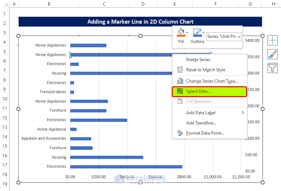Open the Chart Styles paintbrush button
The image size is (281, 191).
click(x=273, y=54)
